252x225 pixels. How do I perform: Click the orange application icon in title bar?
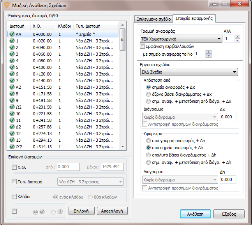[x=7, y=5]
